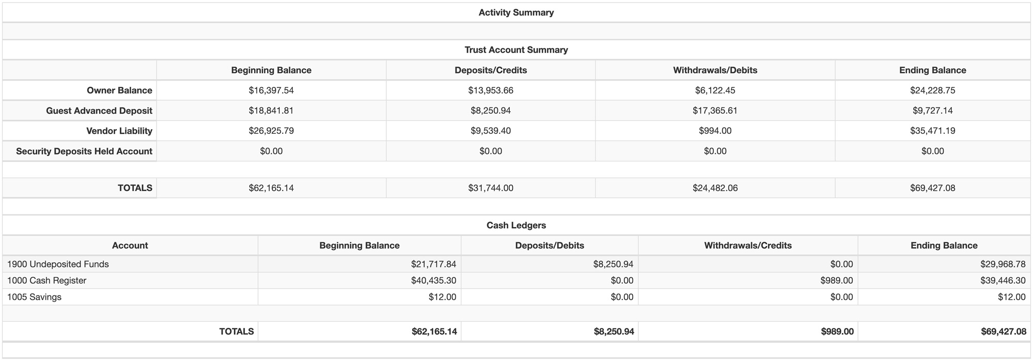This screenshot has width=1033, height=360.
Task: Click the Account column header
Action: pyautogui.click(x=130, y=245)
